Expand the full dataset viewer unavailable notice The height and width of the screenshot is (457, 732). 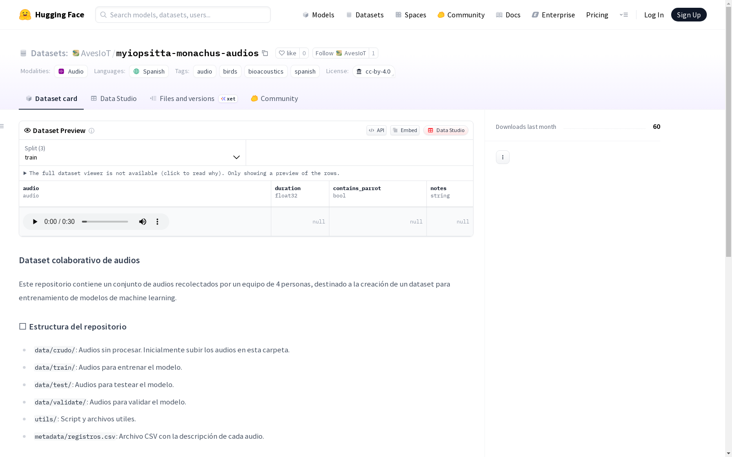click(182, 173)
